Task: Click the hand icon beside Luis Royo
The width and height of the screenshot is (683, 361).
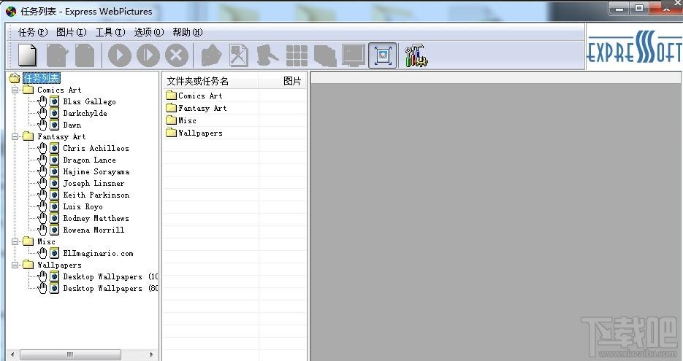Action: click(x=42, y=206)
